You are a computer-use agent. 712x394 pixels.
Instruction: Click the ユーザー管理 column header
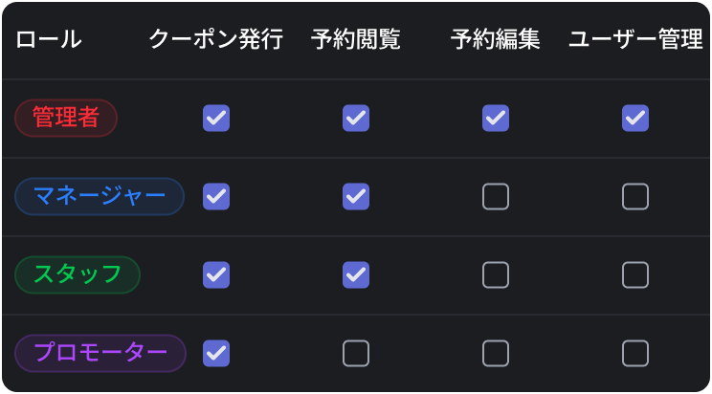[635, 40]
